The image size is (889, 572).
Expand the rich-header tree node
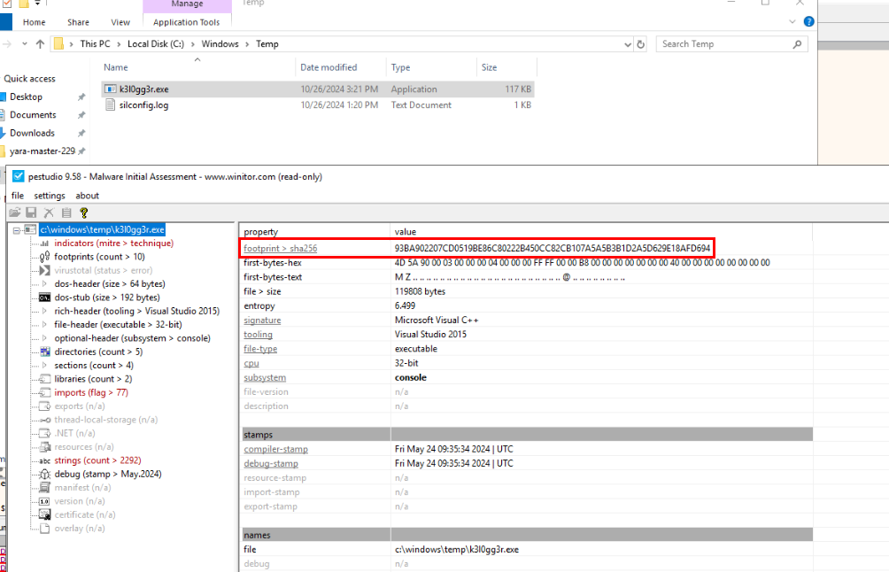coord(45,311)
